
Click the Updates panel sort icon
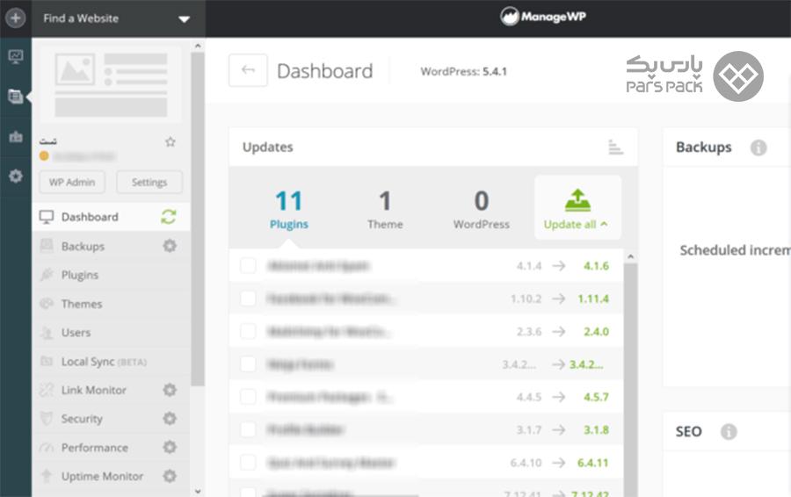click(615, 147)
